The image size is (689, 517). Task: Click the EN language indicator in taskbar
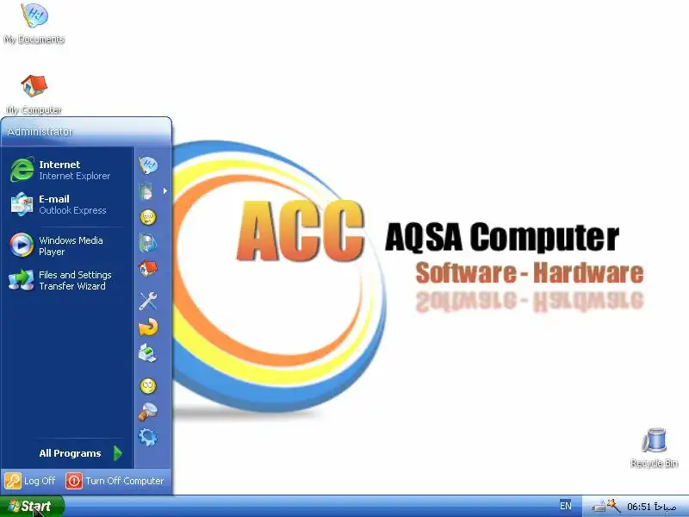[x=566, y=506]
